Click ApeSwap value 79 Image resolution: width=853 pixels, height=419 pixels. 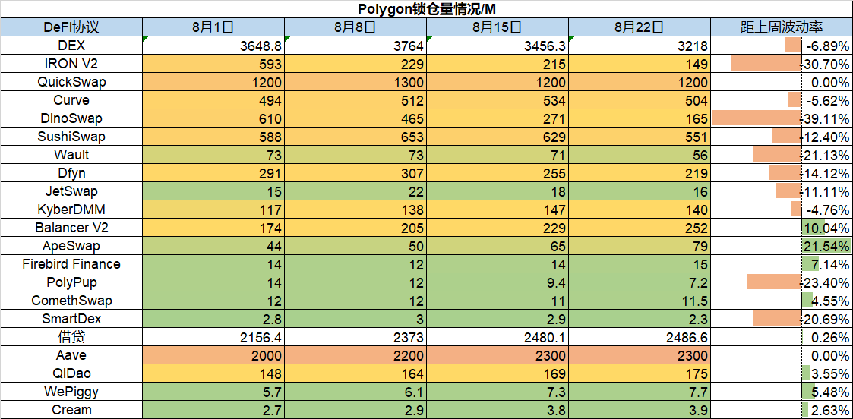(640, 246)
